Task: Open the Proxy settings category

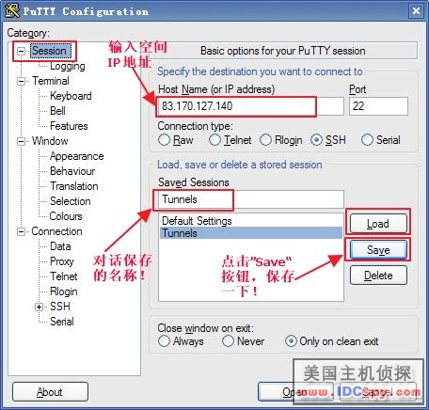Action: [x=62, y=261]
